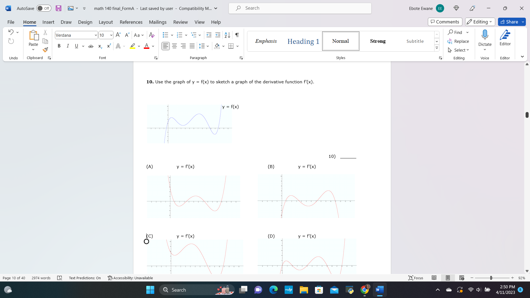Open the Editor pane

tap(505, 38)
